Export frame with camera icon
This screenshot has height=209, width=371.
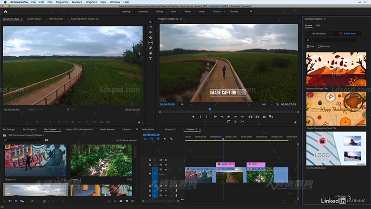tap(264, 117)
